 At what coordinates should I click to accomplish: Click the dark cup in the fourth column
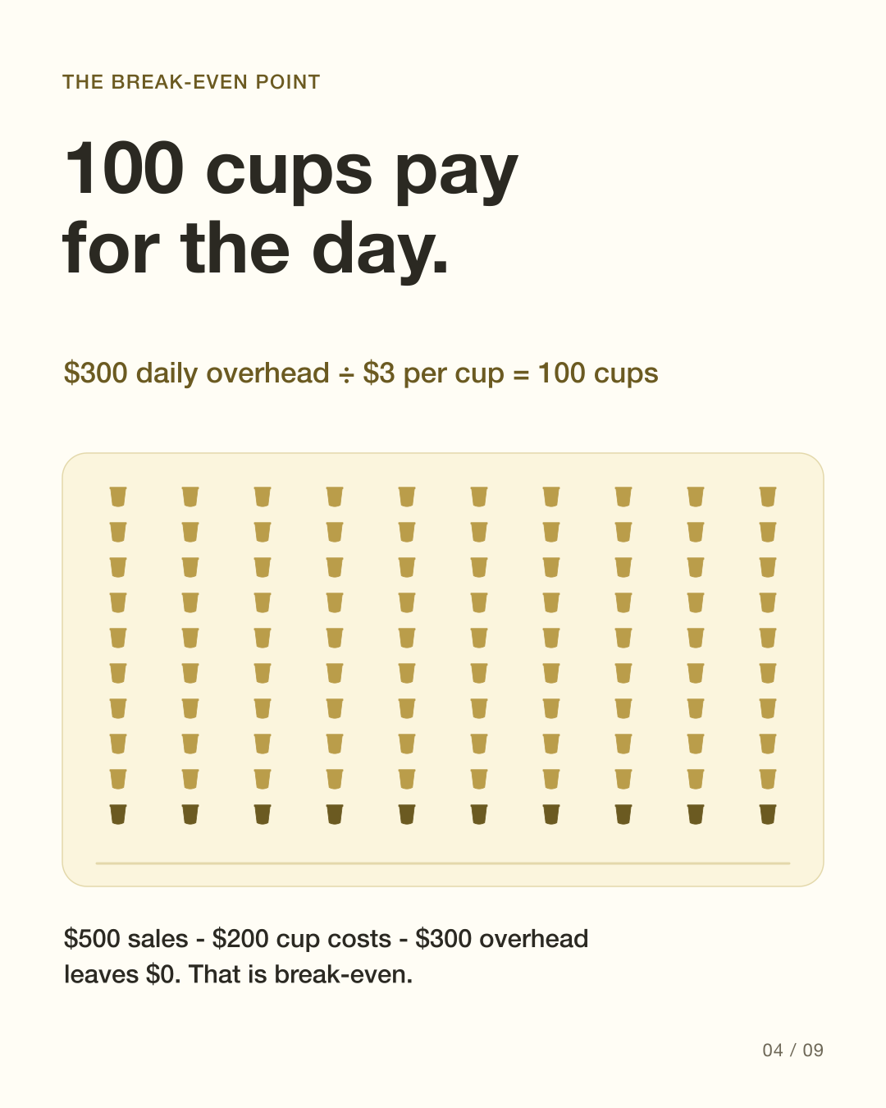[335, 814]
